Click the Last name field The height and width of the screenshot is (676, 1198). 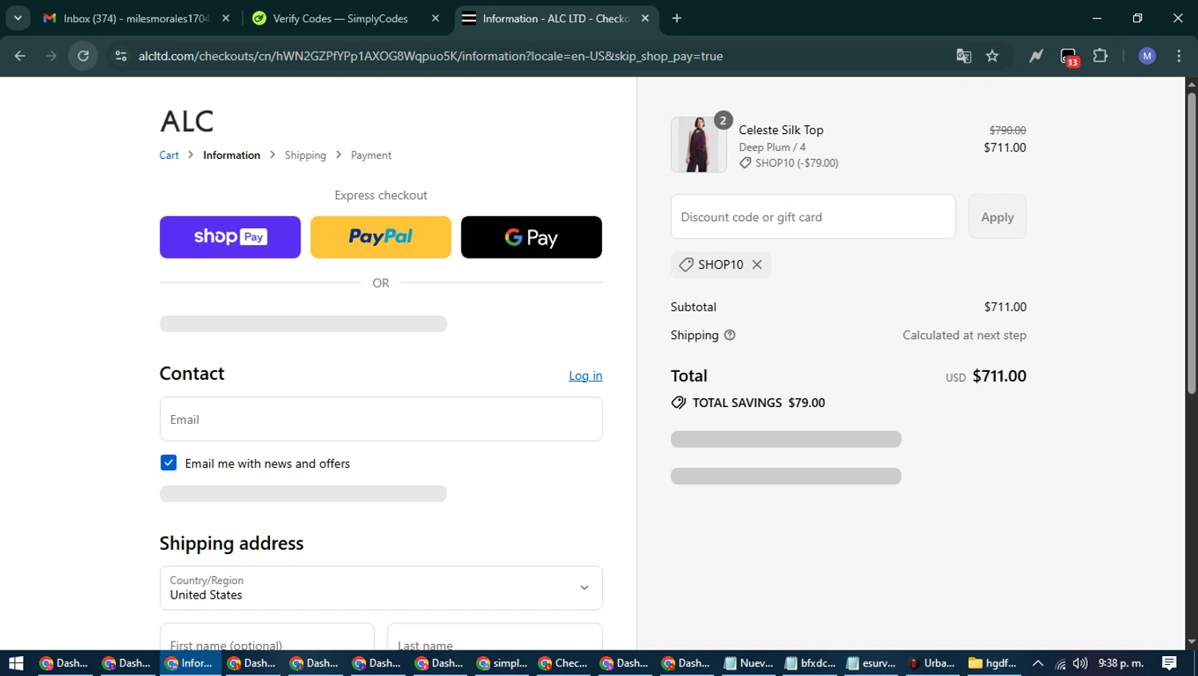coord(495,637)
